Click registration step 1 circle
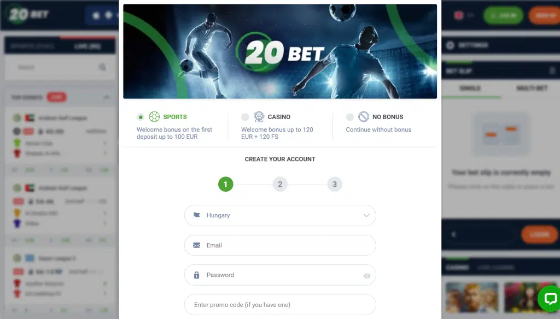The height and width of the screenshot is (319, 560). [225, 184]
